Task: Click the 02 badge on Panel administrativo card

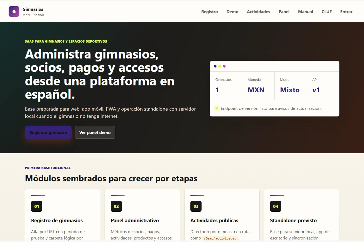Action: pos(116,206)
